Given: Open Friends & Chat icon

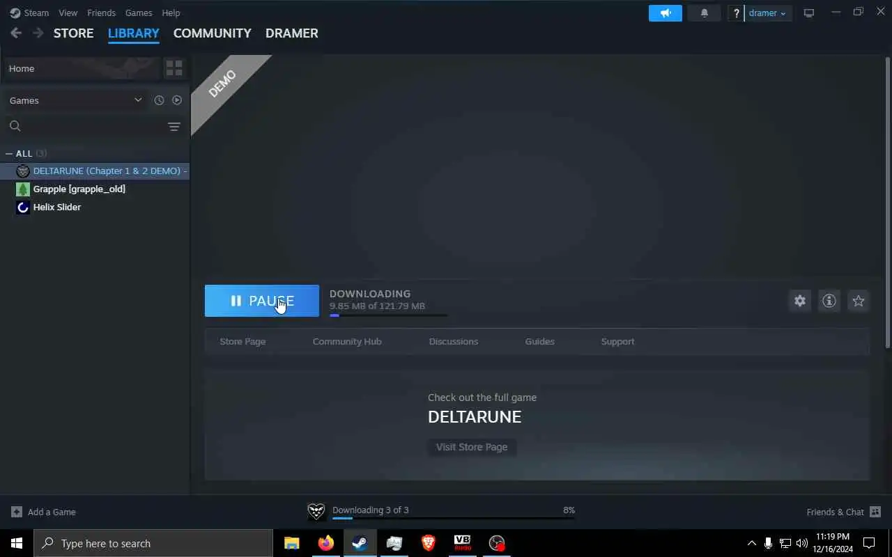Looking at the screenshot, I should tap(875, 512).
